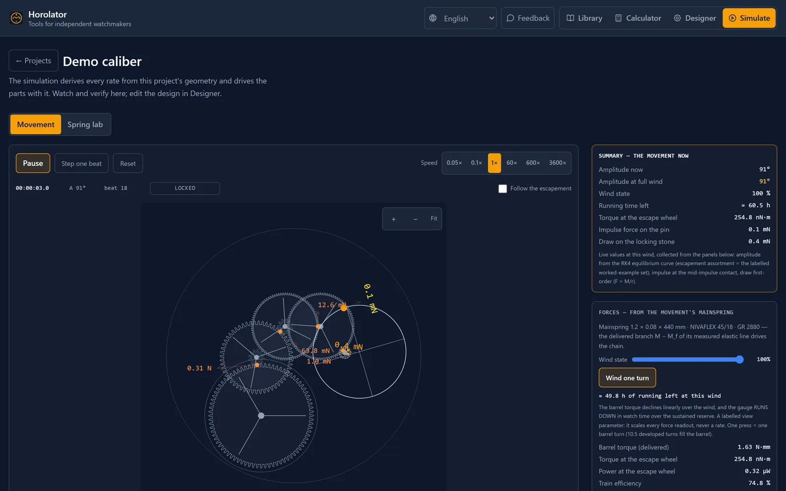Screen dimensions: 786x491
Task: Set simulation speed to 60×
Action: point(511,163)
